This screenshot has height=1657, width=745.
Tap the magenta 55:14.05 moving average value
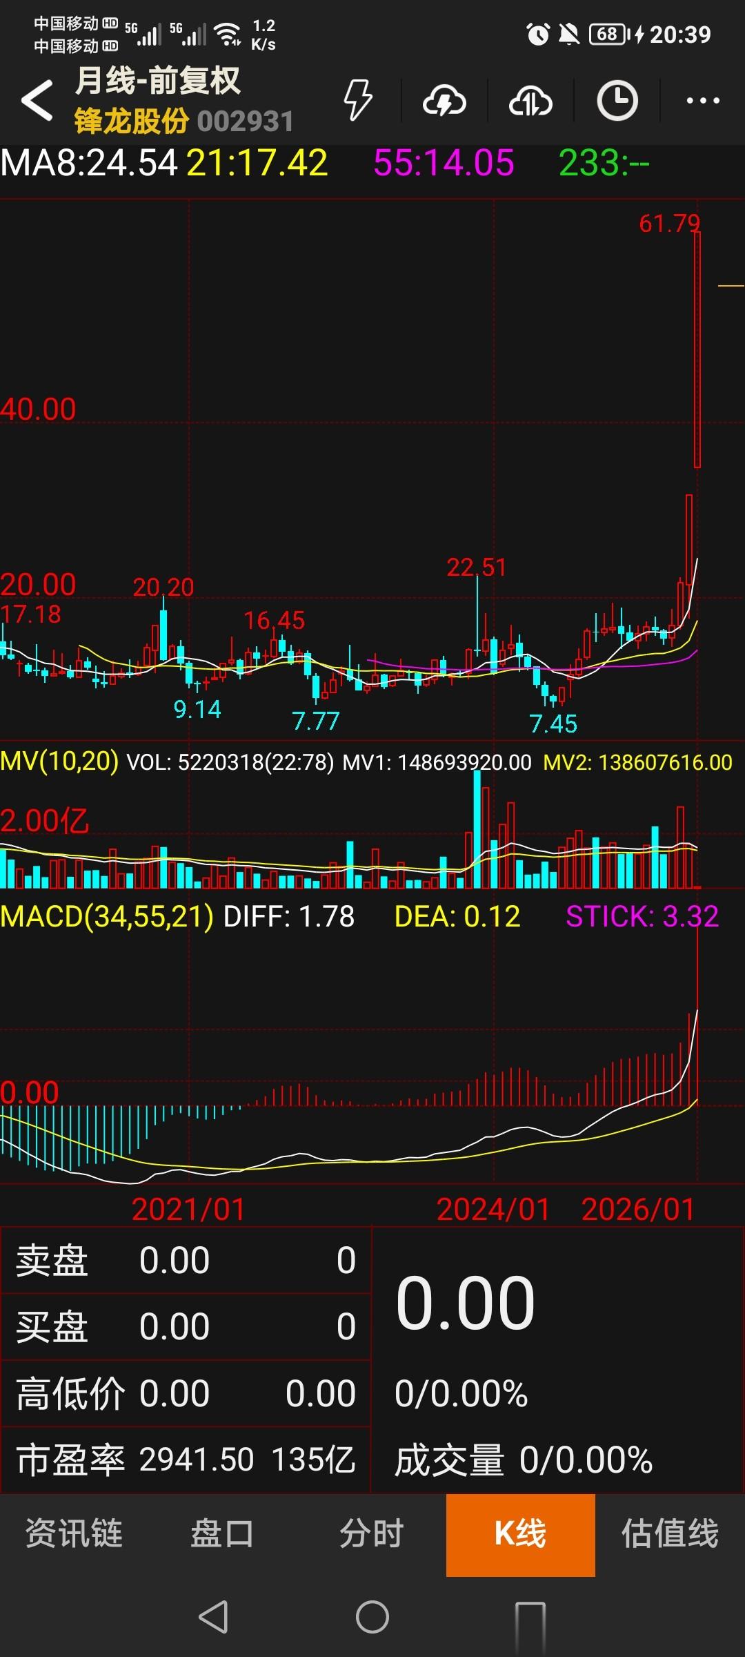coord(444,164)
